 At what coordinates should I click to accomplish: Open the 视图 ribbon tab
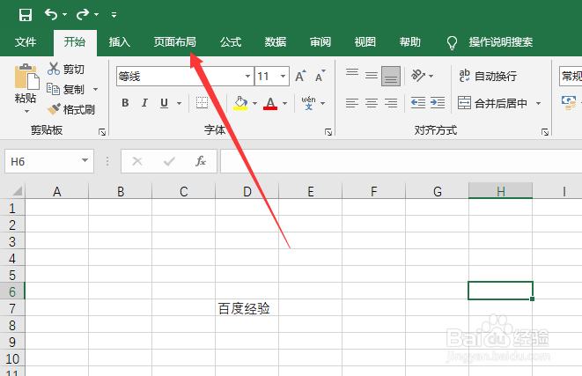coord(365,42)
